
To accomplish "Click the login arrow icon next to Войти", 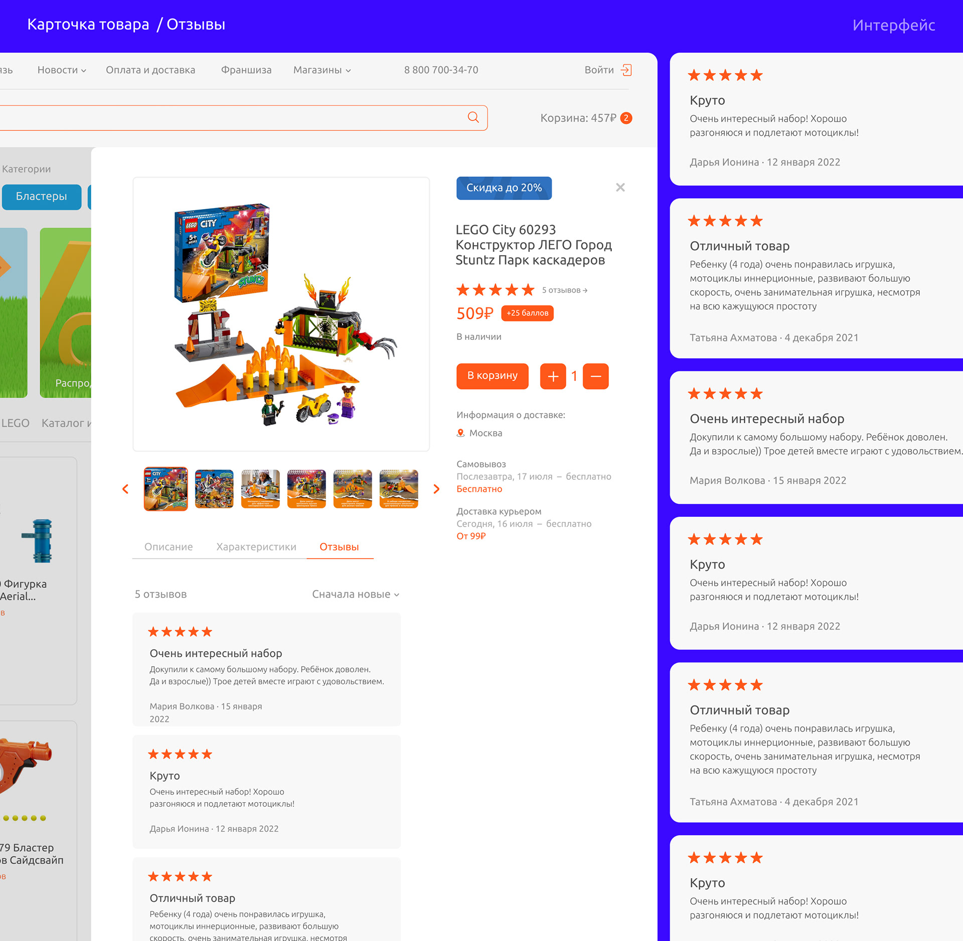I will tap(626, 70).
